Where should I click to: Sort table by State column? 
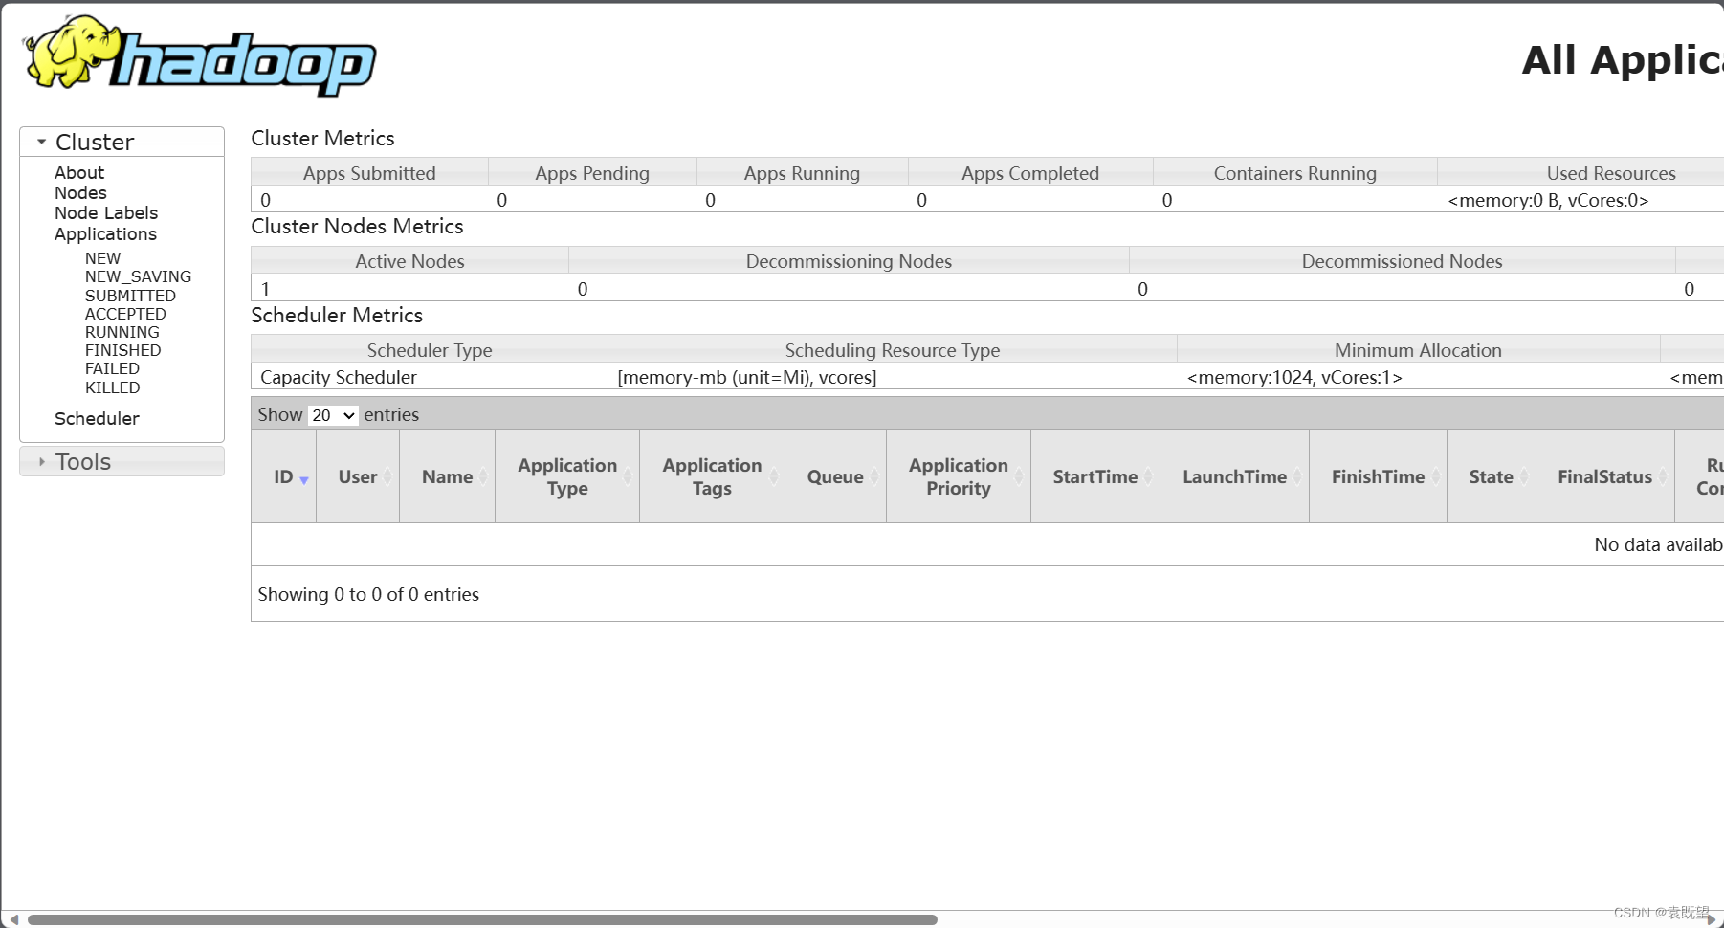(x=1491, y=476)
